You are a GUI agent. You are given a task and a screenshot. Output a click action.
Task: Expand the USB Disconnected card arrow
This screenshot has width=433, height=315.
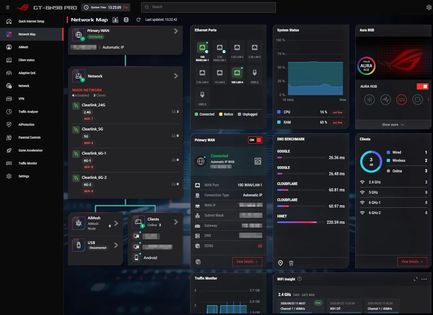pyautogui.click(x=116, y=245)
